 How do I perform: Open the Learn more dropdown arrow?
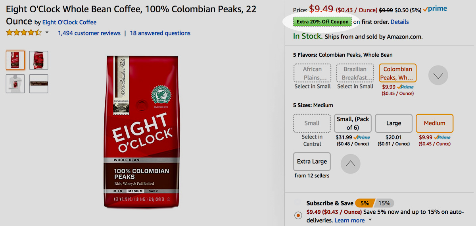pos(370,220)
